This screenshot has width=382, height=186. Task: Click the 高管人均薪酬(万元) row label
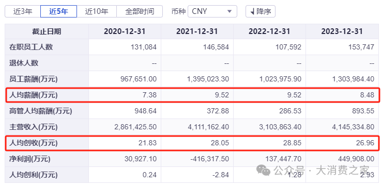pos(41,111)
